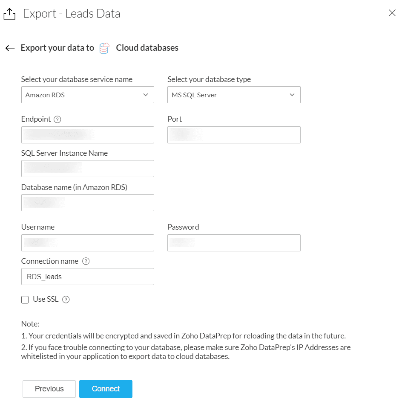Click the Endpoint help icon
Viewport: 402px width, 411px height.
(57, 120)
